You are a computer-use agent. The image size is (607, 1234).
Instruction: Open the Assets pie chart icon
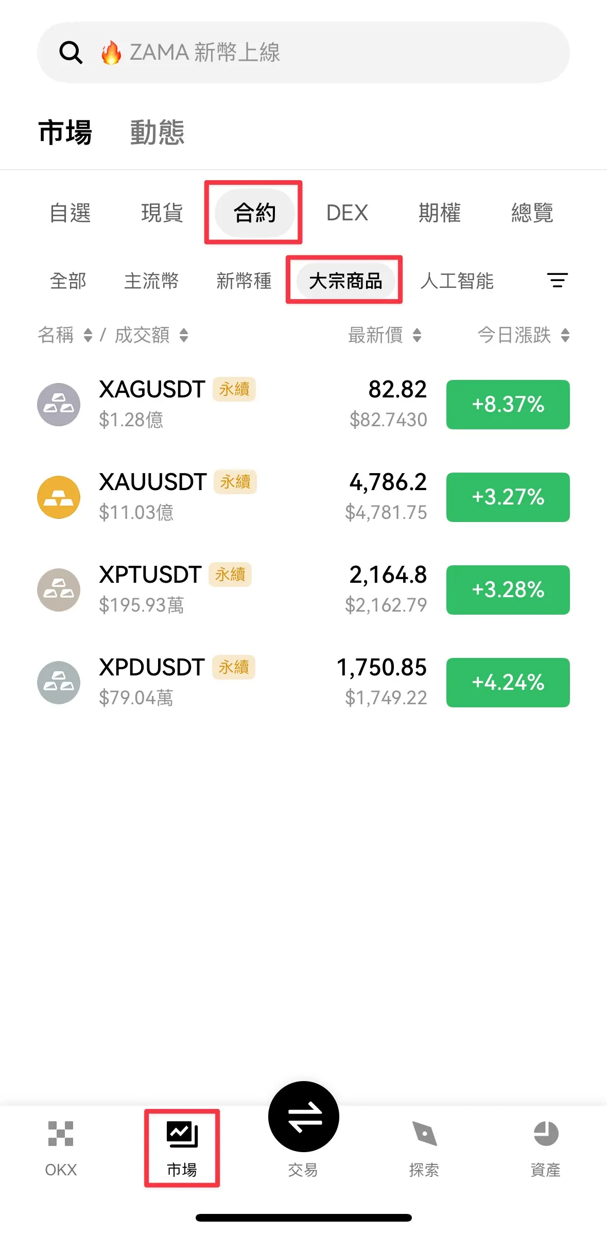coord(546,1134)
